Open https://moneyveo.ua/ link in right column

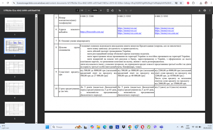click(x=164, y=28)
